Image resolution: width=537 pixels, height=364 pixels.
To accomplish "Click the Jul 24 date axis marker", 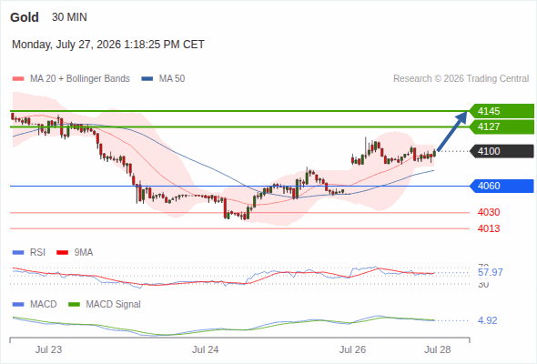I will click(205, 349).
